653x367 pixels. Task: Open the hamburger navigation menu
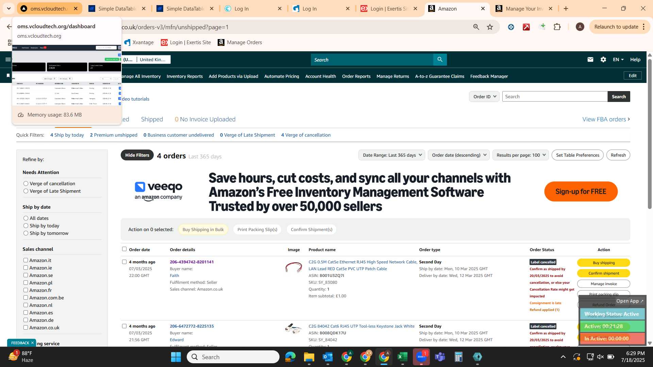pos(8,59)
